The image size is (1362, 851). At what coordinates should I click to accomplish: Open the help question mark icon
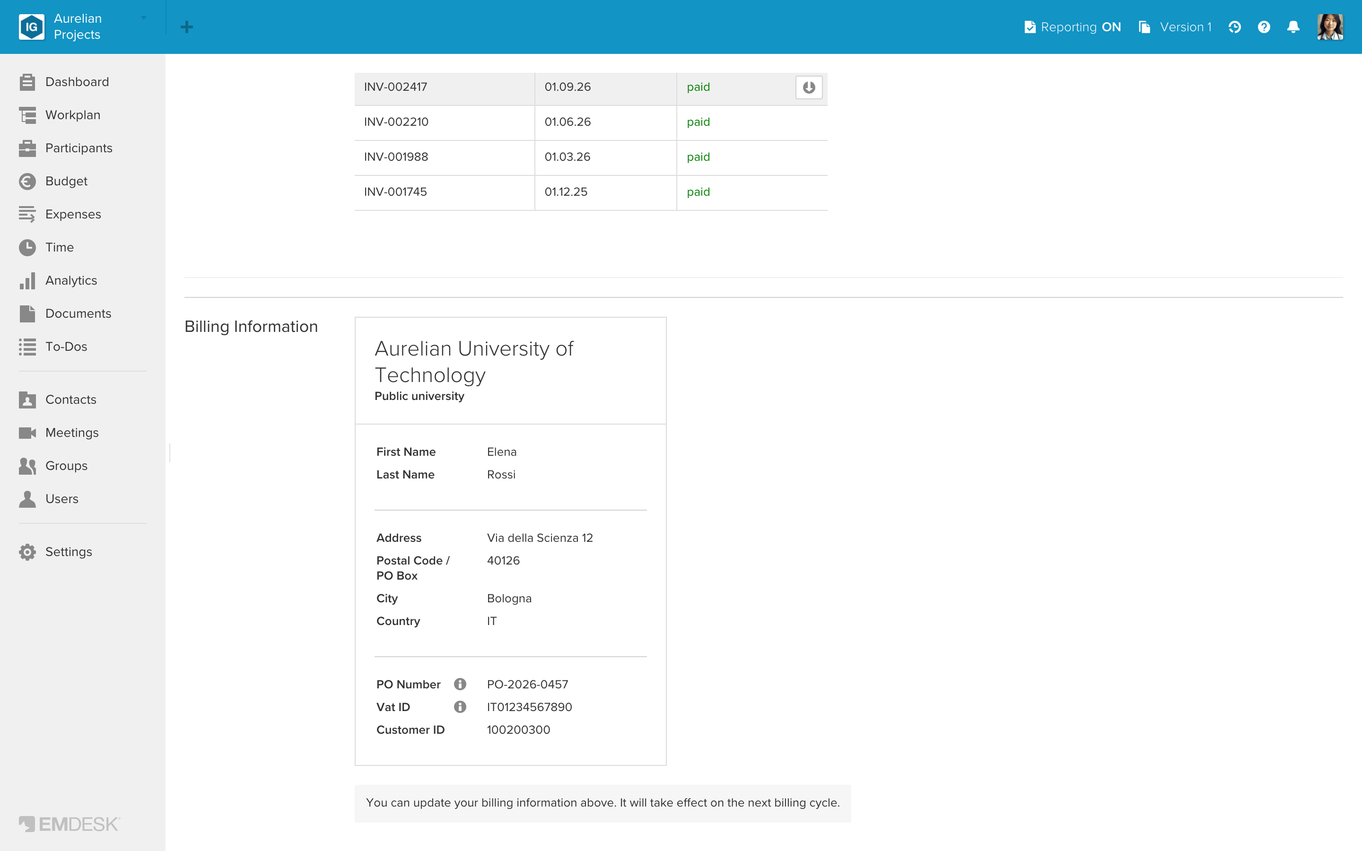pos(1264,27)
